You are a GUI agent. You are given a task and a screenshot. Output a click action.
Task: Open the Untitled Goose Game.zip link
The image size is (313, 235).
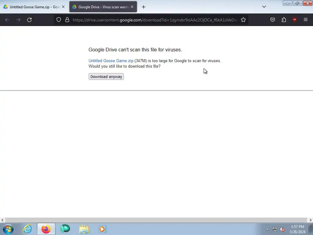pyautogui.click(x=111, y=61)
